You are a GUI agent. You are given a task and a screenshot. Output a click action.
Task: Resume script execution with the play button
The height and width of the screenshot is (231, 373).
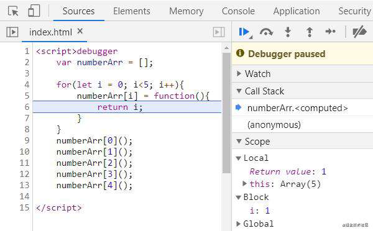[246, 32]
